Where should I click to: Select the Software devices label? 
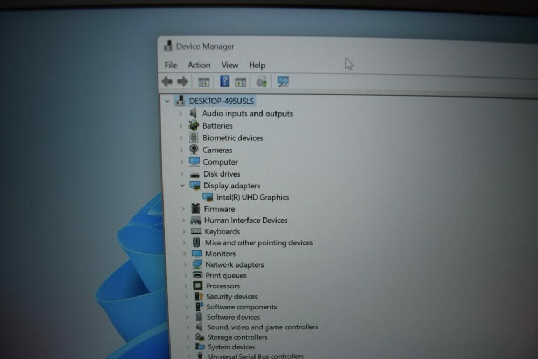coord(233,317)
